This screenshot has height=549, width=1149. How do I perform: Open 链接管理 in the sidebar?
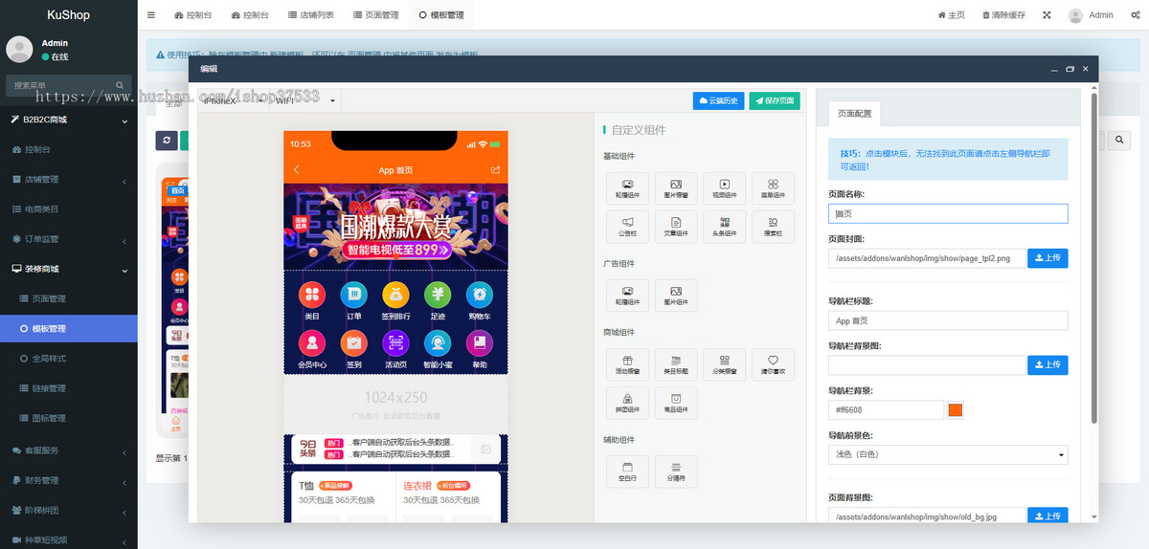[x=69, y=388]
